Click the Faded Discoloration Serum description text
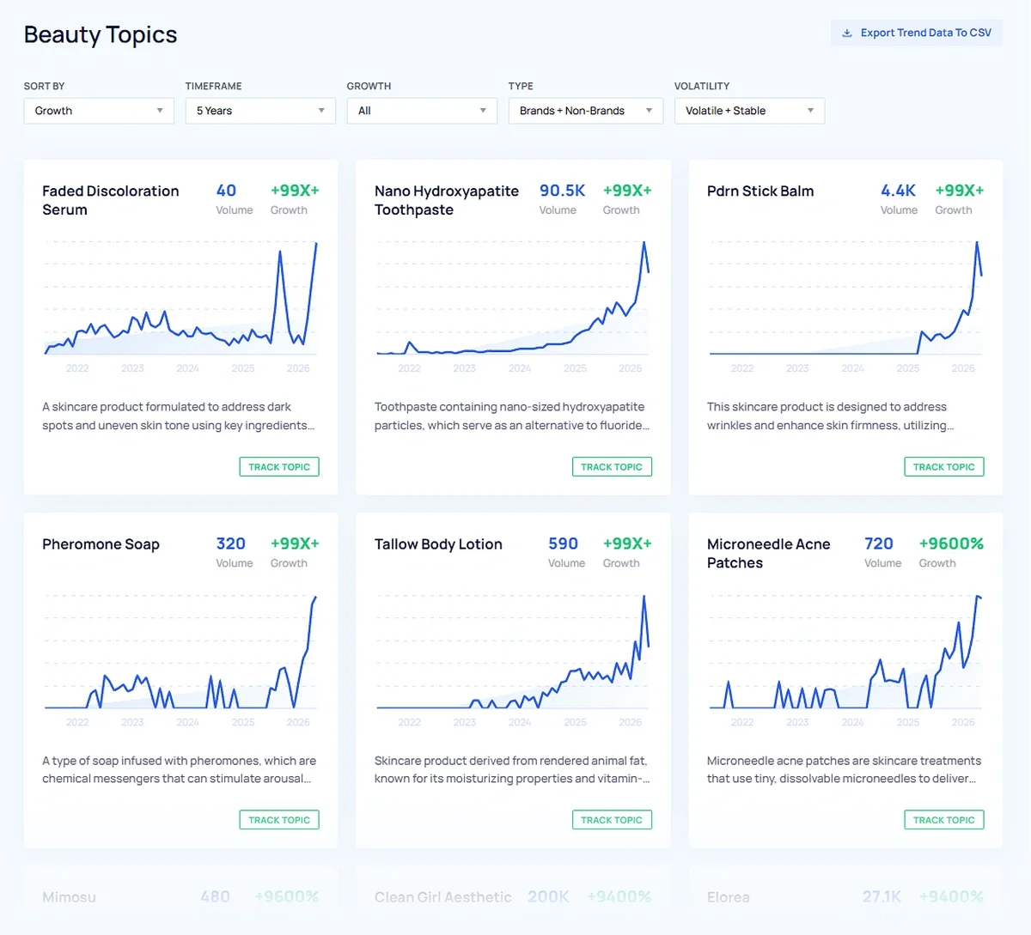Image resolution: width=1031 pixels, height=935 pixels. (x=179, y=416)
